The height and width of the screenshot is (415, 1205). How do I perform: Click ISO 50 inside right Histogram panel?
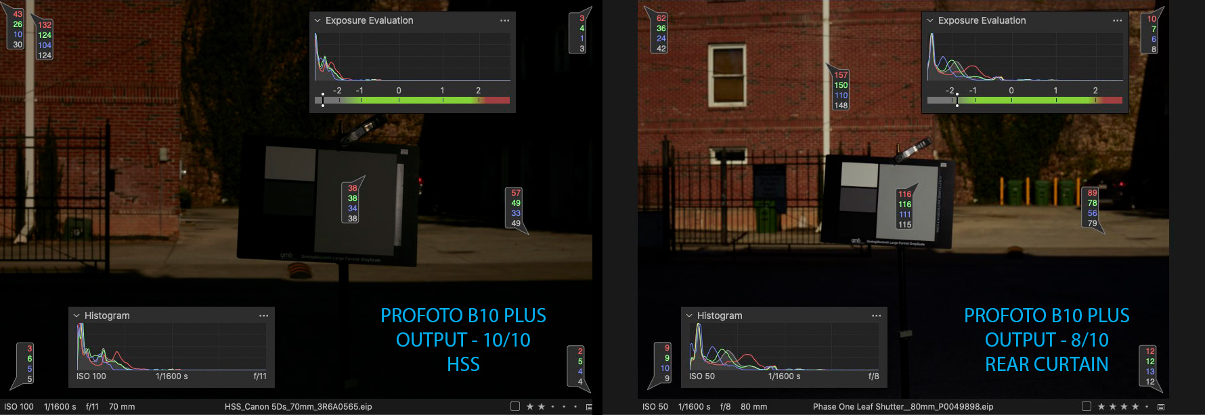pyautogui.click(x=702, y=376)
